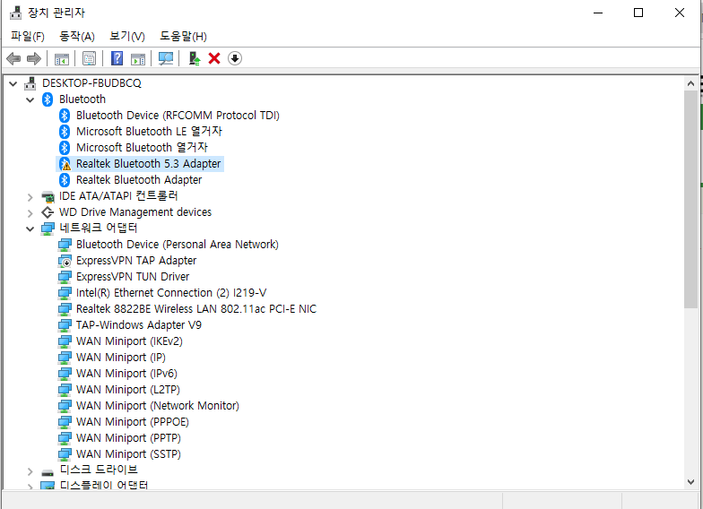Select WAN Miniport (PPTP)

point(128,437)
